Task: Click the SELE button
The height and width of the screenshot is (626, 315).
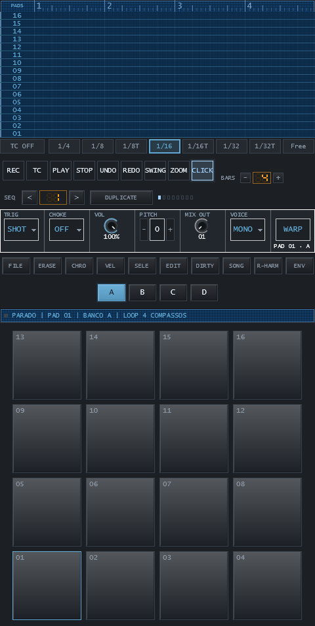Action: coord(142,266)
